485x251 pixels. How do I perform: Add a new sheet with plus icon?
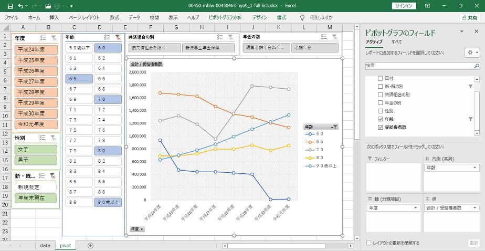(x=90, y=245)
